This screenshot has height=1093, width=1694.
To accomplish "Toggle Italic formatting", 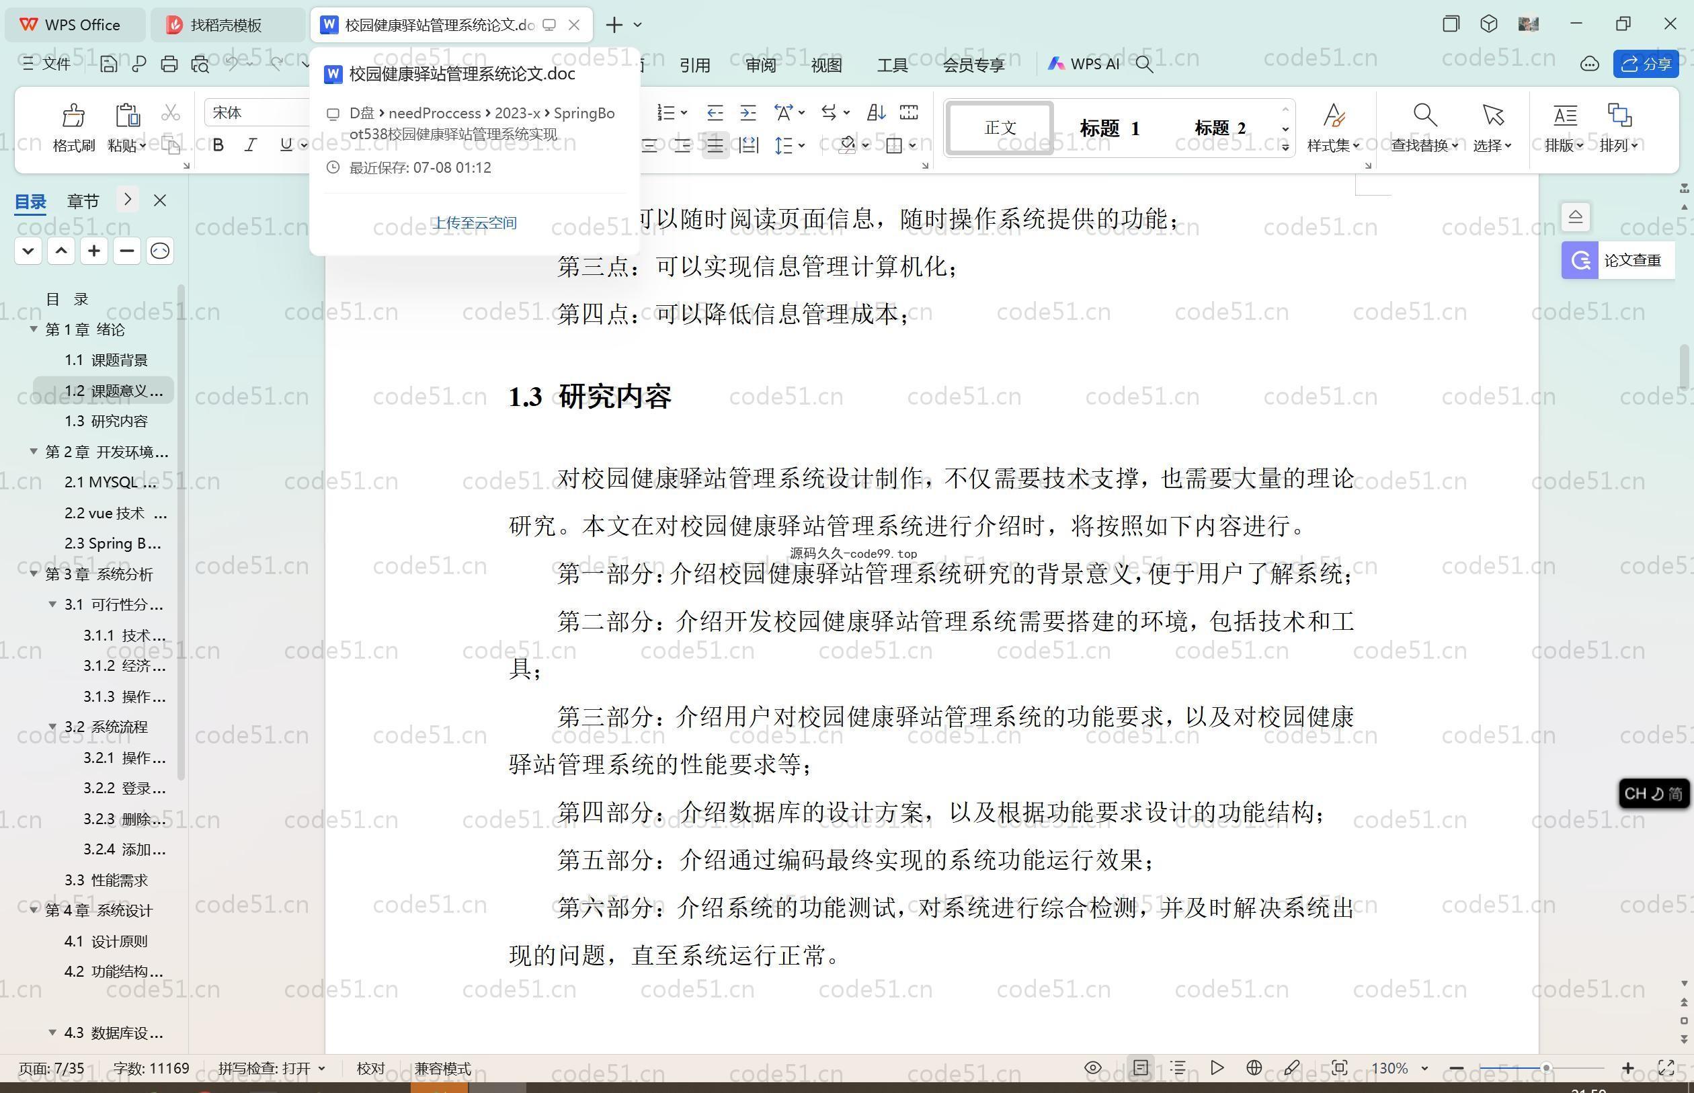I will click(x=251, y=145).
